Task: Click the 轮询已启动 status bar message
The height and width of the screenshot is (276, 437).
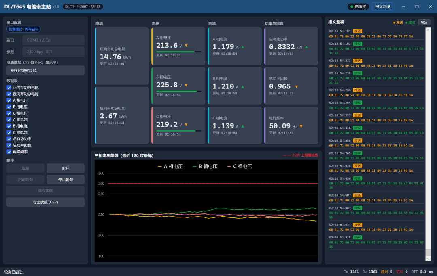Action: tap(14, 272)
